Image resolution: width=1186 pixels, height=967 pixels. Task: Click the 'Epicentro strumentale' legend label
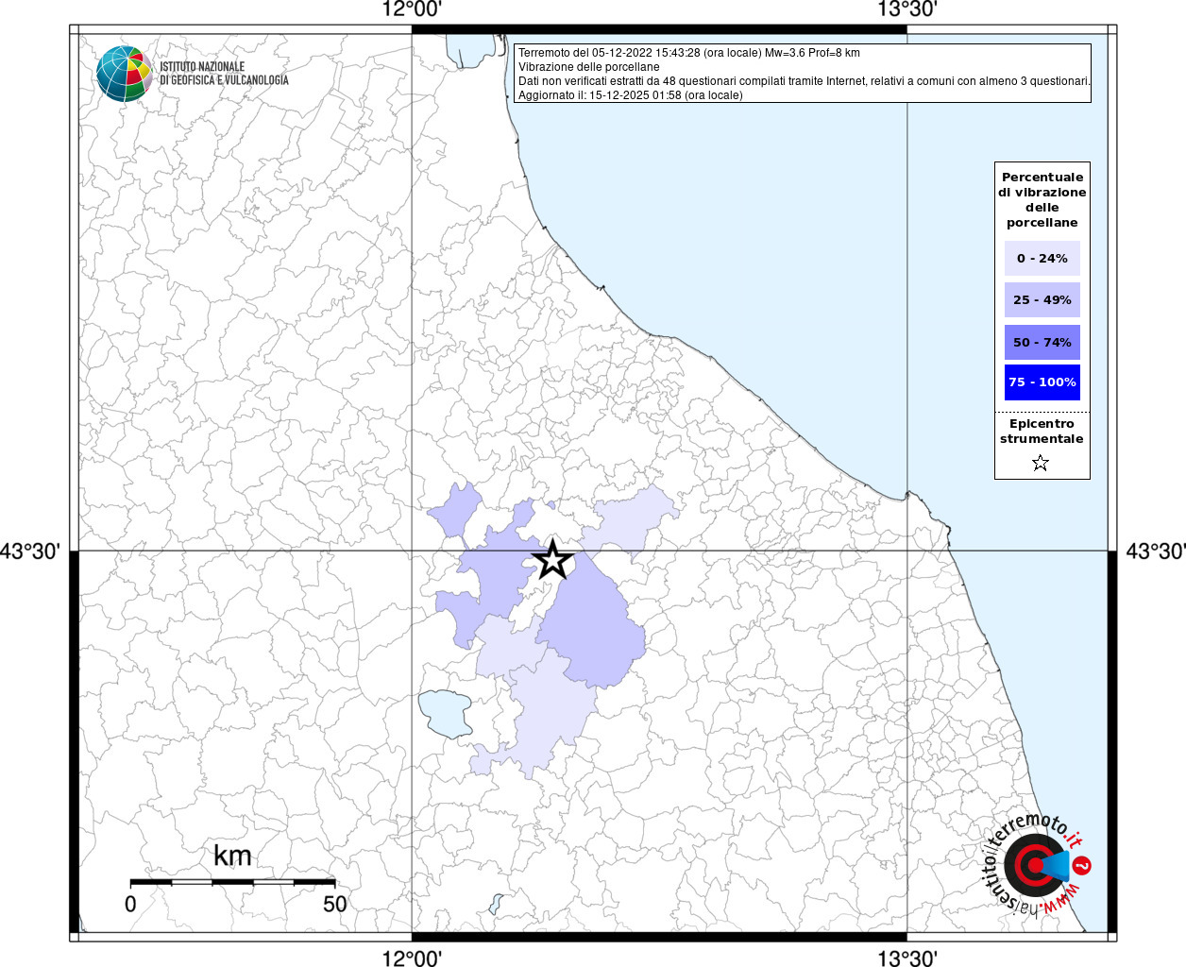tap(1042, 432)
